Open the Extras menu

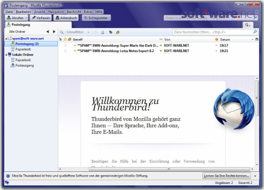click(88, 12)
